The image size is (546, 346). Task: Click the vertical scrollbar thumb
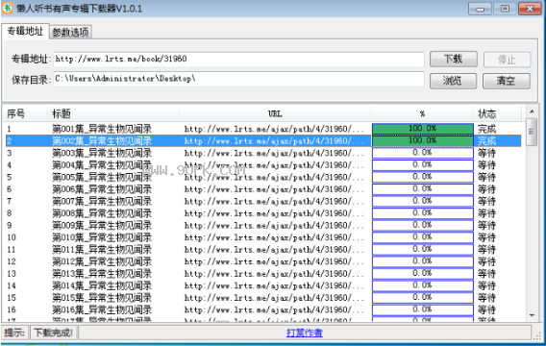(x=532, y=132)
